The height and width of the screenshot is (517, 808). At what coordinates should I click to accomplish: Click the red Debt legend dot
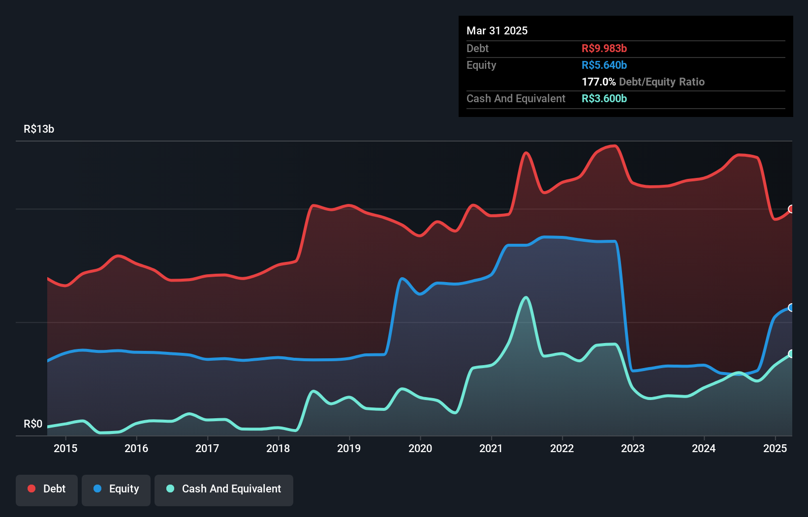click(x=31, y=488)
